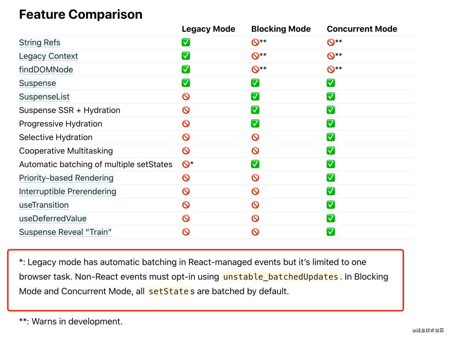Click Legacy Context Legacy Mode checkmark
This screenshot has width=451, height=339.
click(x=186, y=56)
